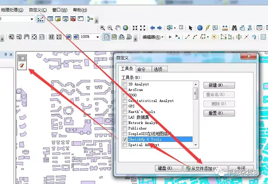Open the 窗口(W) menu
Image resolution: width=268 pixels, height=184 pixels.
(60, 10)
